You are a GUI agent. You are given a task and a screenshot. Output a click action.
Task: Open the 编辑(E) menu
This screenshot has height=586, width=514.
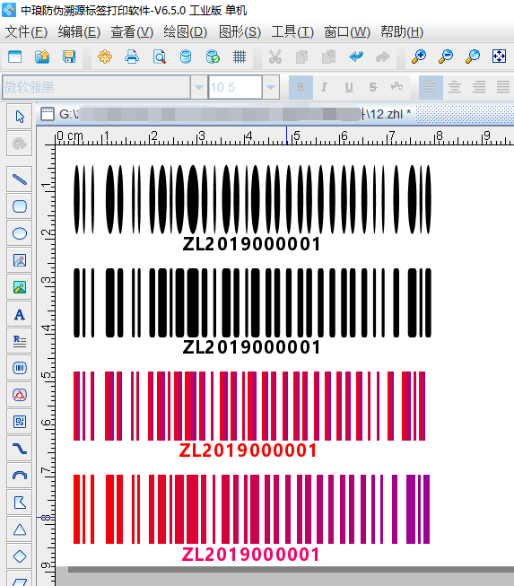[x=79, y=32]
